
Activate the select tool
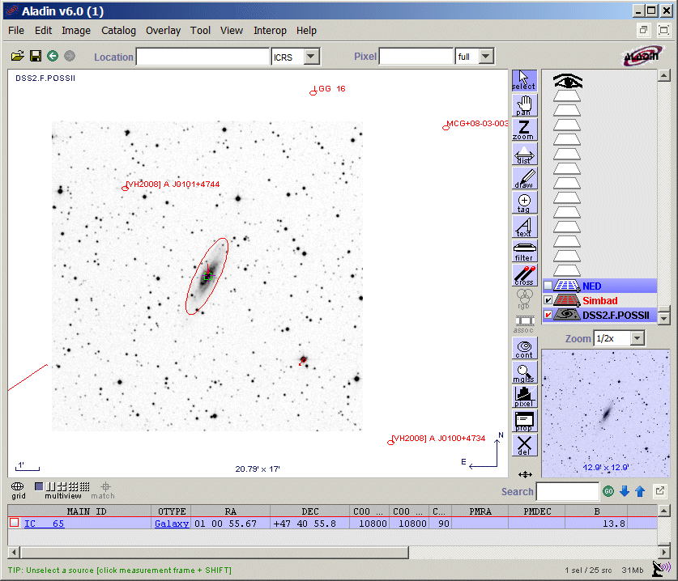(x=524, y=80)
